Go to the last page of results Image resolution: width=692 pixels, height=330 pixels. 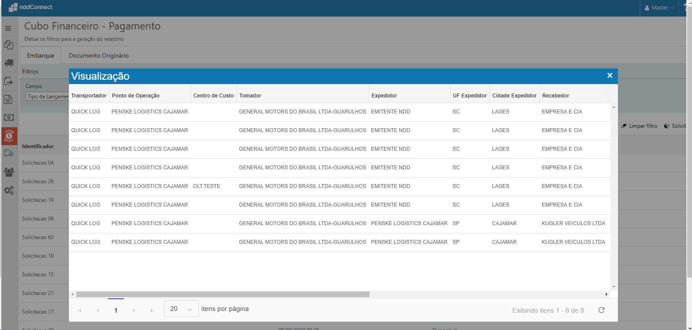pyautogui.click(x=152, y=311)
